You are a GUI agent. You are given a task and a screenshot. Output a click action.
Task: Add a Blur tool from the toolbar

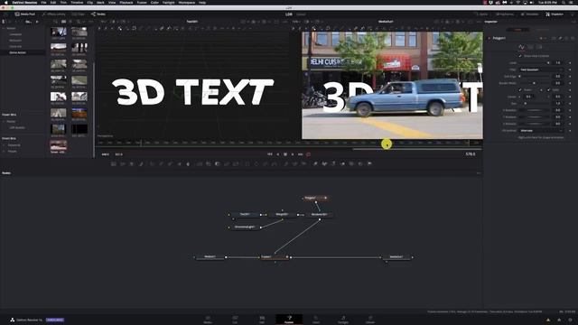click(x=188, y=163)
